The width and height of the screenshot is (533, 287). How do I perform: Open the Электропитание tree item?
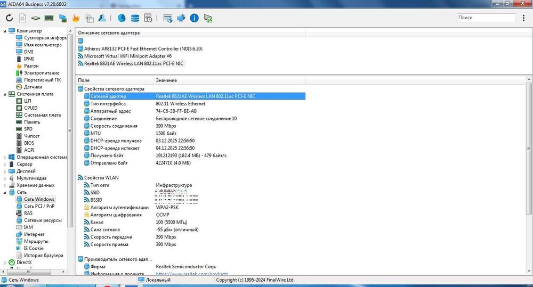(x=42, y=73)
